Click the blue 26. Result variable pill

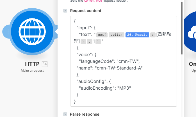click(137, 35)
